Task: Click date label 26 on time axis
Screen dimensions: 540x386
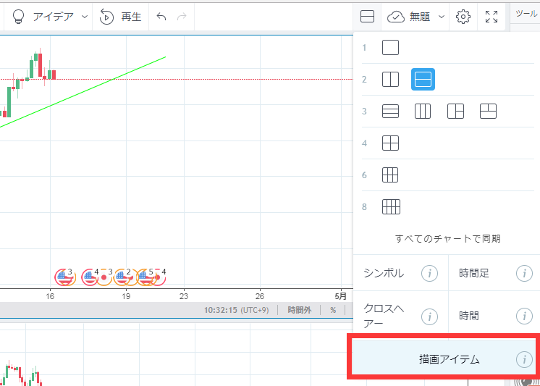Action: (x=260, y=296)
